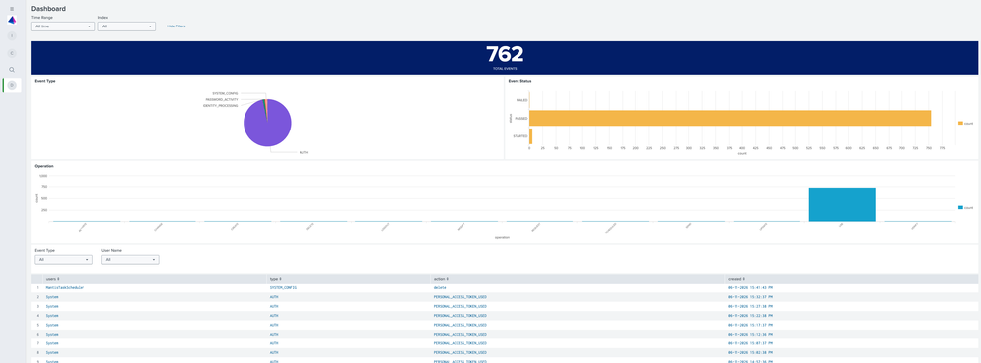
Task: Click the Dashboard page title
Action: [x=49, y=9]
